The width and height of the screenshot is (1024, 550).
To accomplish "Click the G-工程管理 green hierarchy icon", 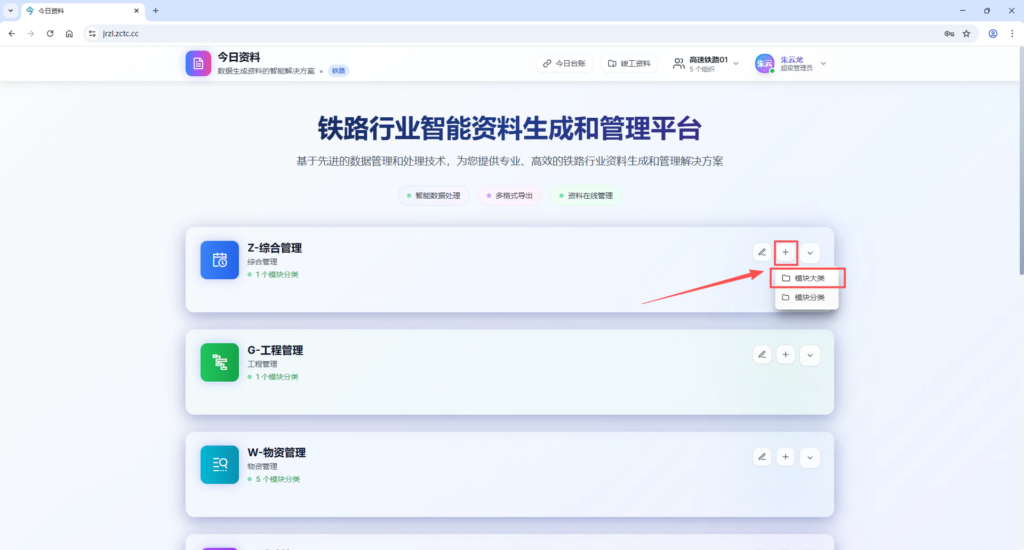I will tap(220, 362).
